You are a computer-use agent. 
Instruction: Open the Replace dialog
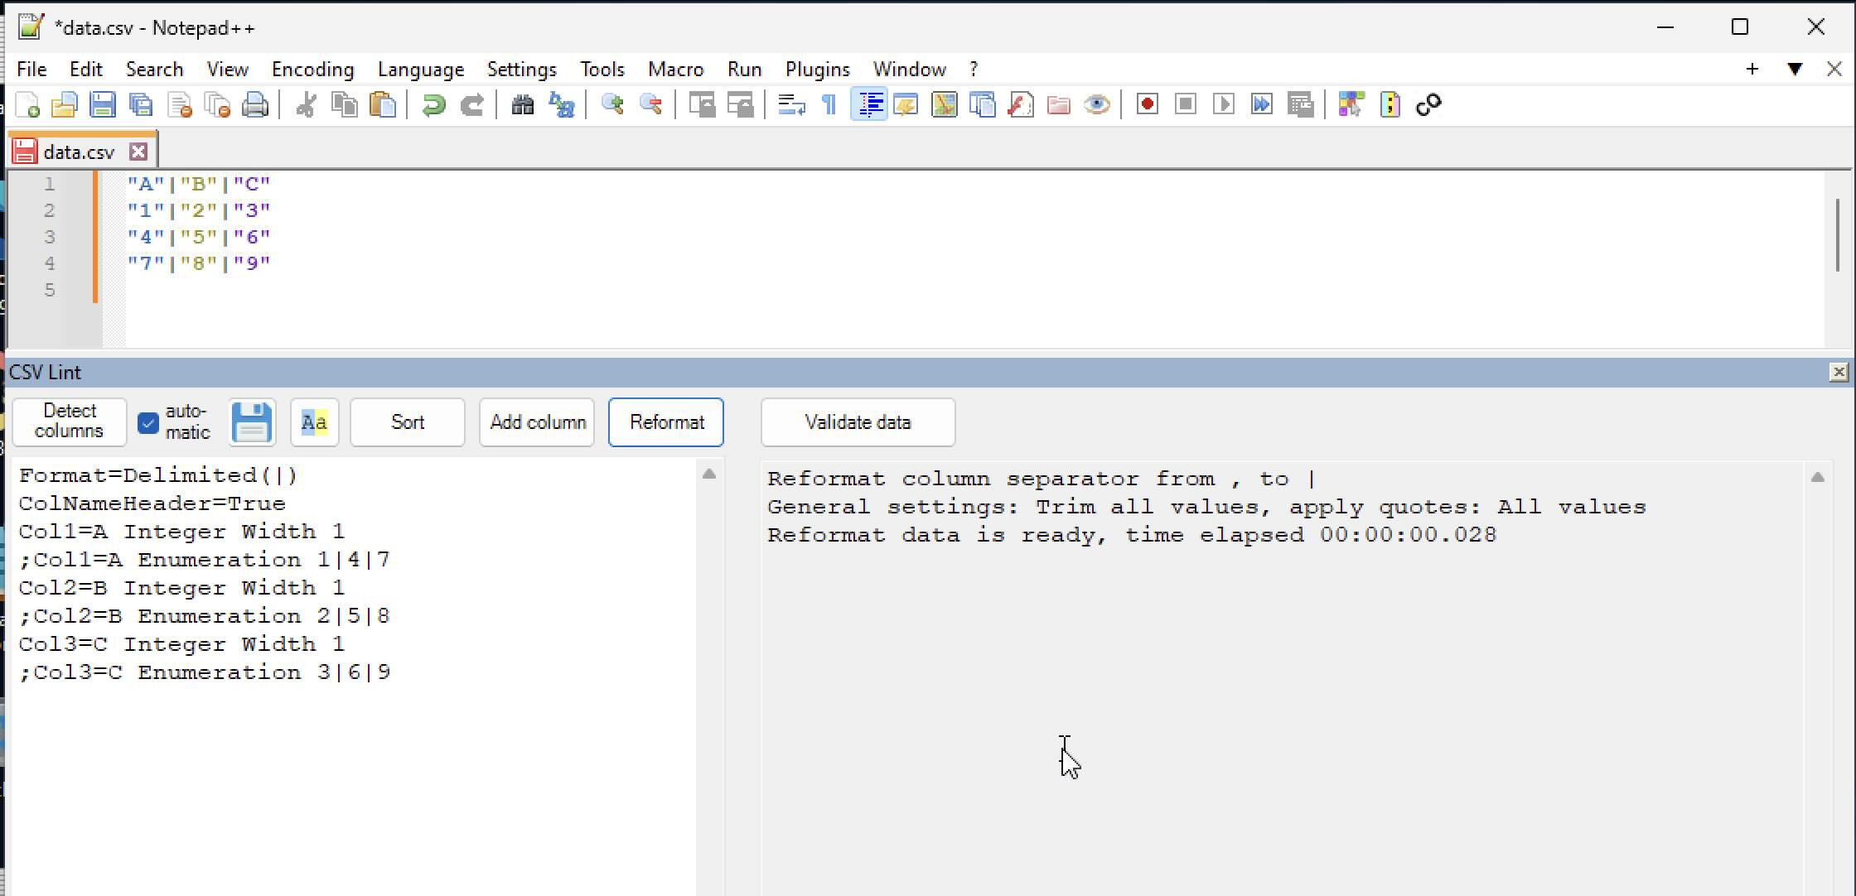coord(563,104)
